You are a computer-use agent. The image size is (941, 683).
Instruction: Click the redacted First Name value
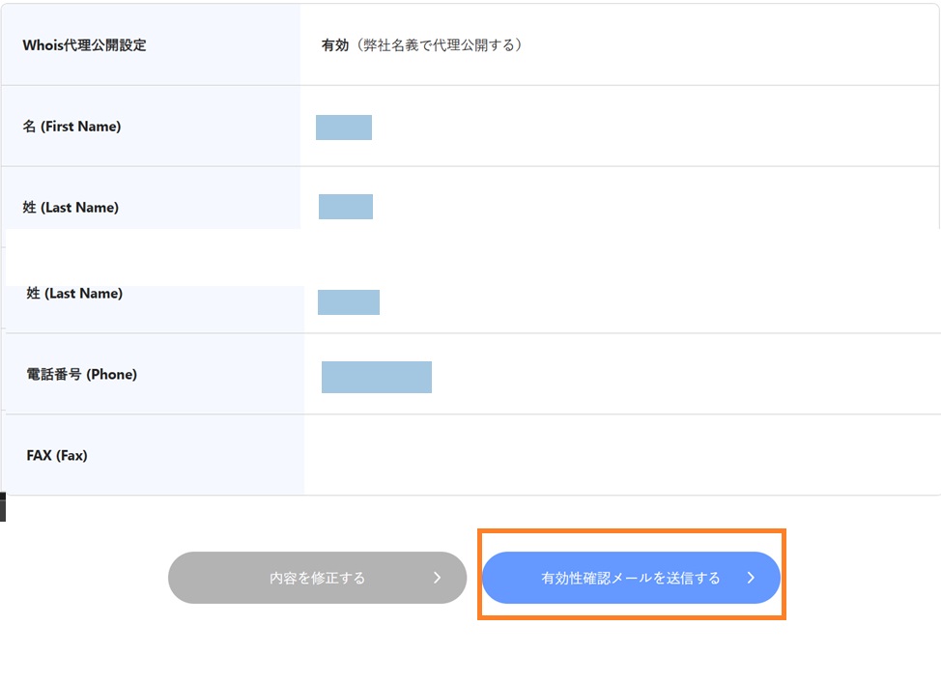[344, 128]
